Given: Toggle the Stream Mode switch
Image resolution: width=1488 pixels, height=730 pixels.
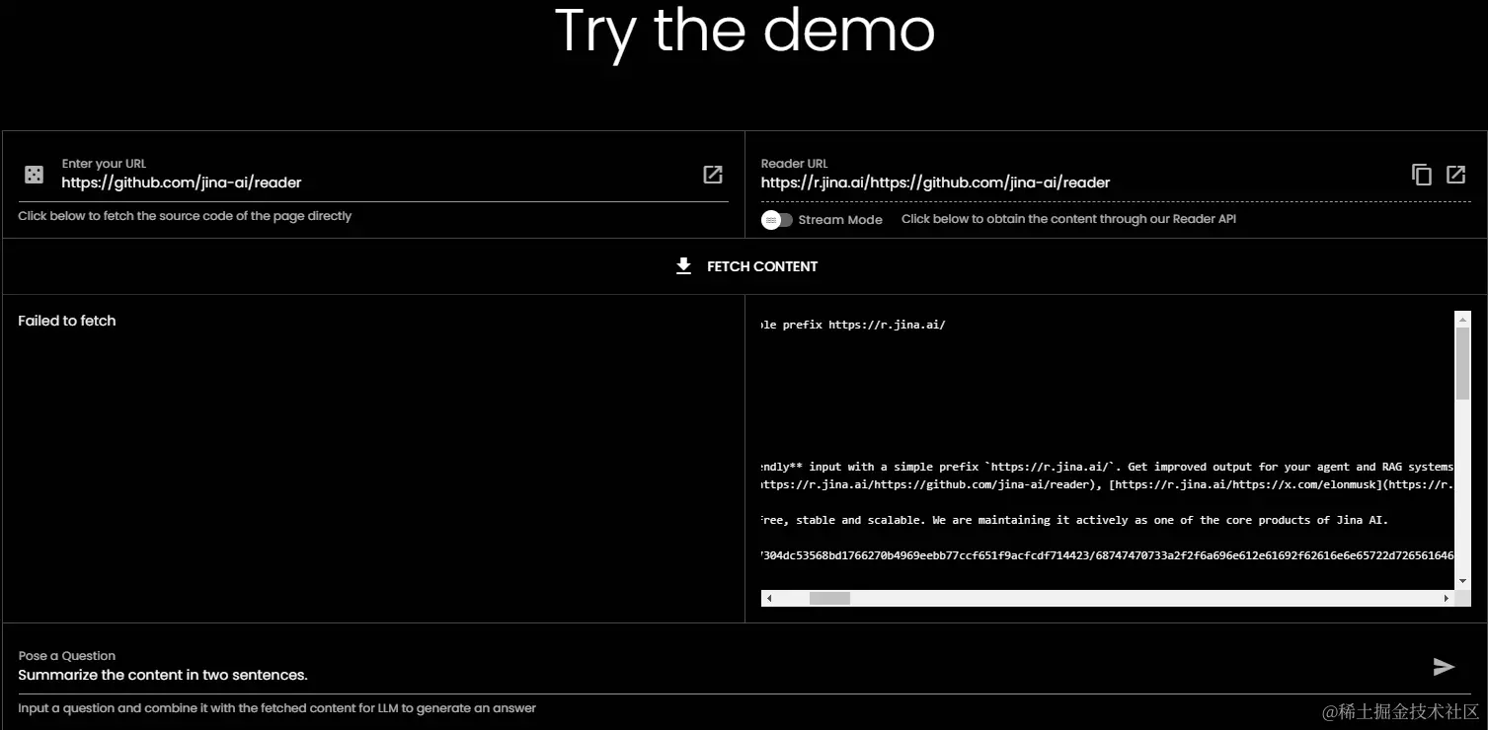Looking at the screenshot, I should [x=777, y=220].
